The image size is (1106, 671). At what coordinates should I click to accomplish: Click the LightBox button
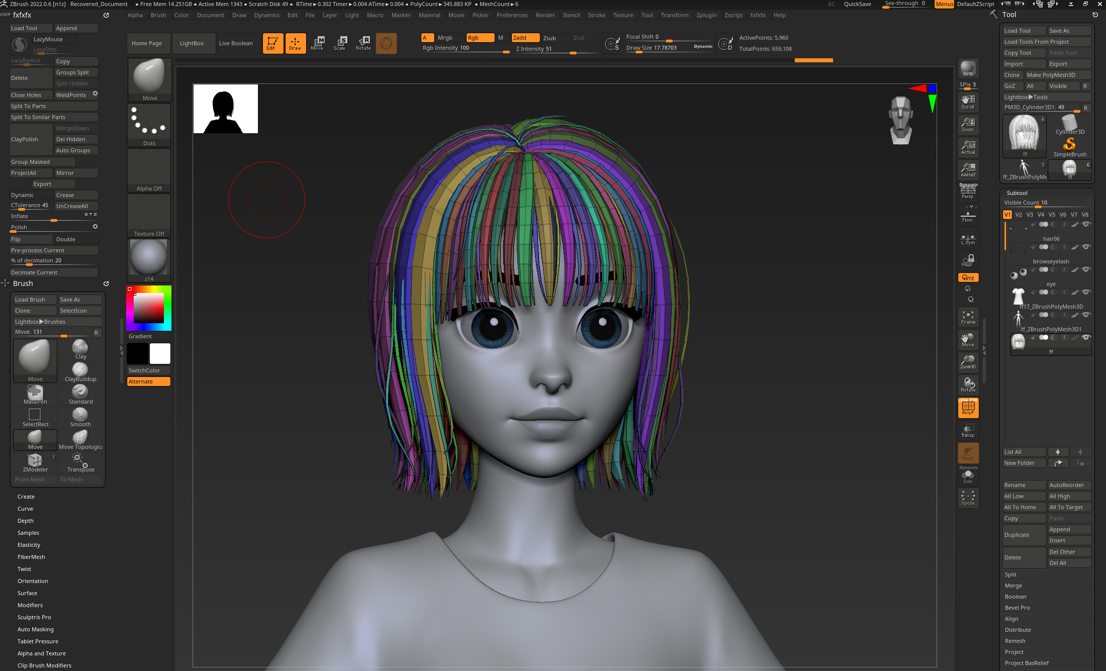(192, 43)
